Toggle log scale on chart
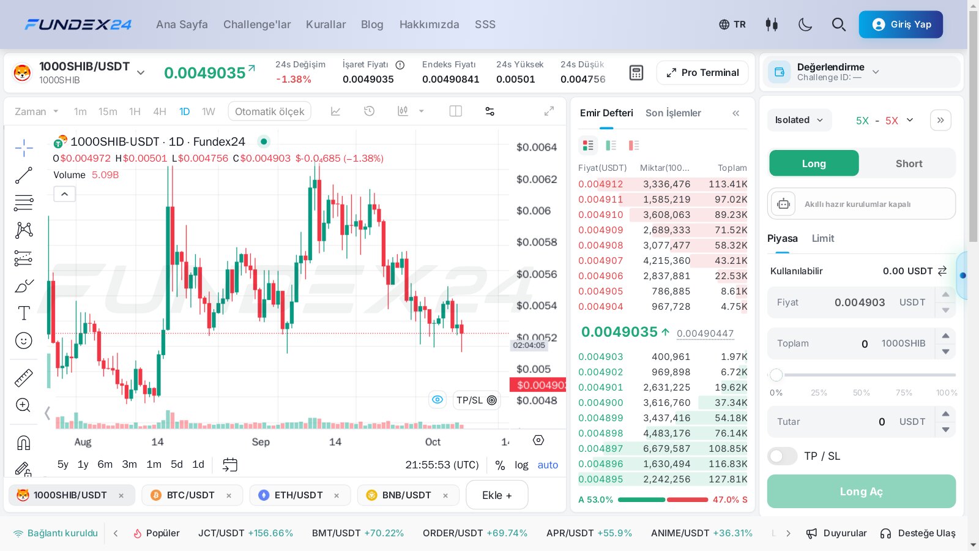The width and height of the screenshot is (979, 551). coord(521,465)
